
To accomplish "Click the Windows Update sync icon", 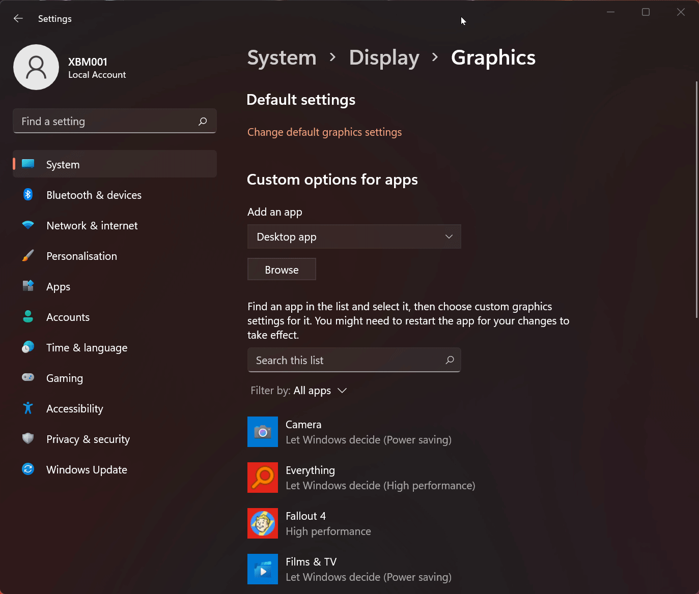I will coord(28,469).
